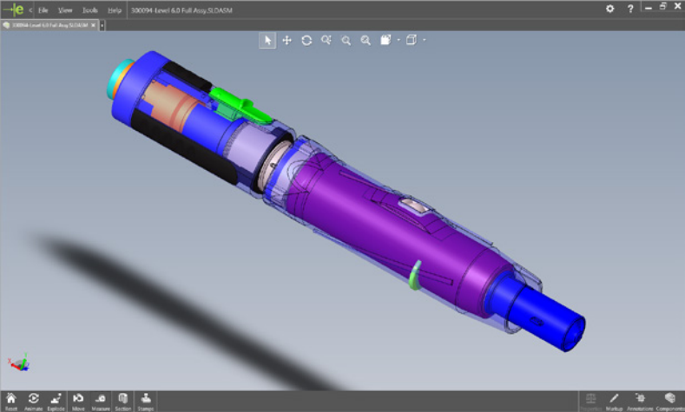Activate the Pan tool

[287, 40]
